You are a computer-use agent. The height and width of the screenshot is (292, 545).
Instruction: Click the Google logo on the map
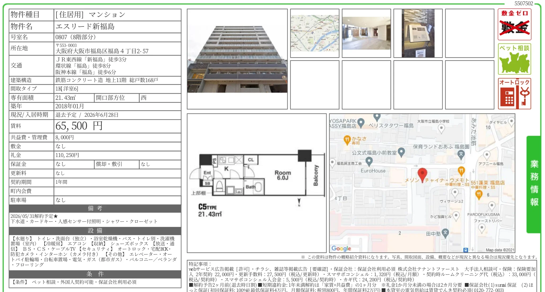pyautogui.click(x=341, y=248)
